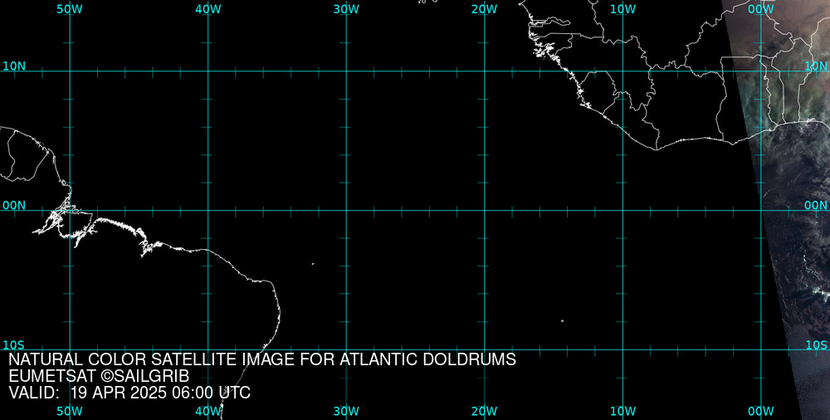The width and height of the screenshot is (830, 420).
Task: Click the left-side 10S latitude label
Action: [x=14, y=345]
